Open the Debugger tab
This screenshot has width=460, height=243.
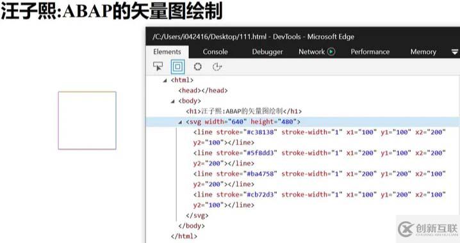pyautogui.click(x=268, y=52)
